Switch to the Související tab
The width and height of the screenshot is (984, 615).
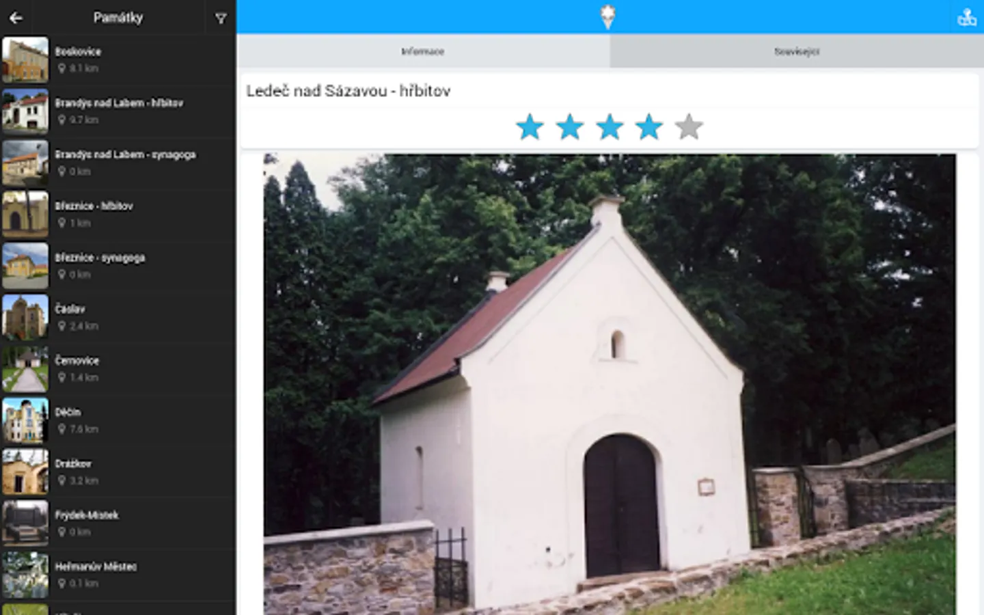pyautogui.click(x=797, y=51)
